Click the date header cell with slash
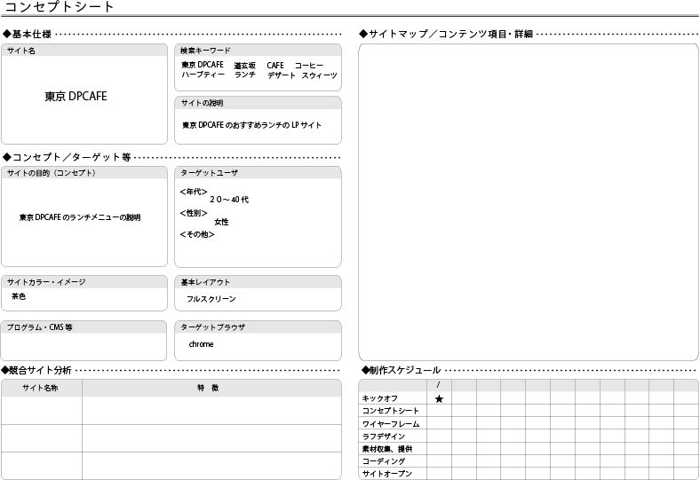Image resolution: width=700 pixels, height=480 pixels. click(x=439, y=385)
